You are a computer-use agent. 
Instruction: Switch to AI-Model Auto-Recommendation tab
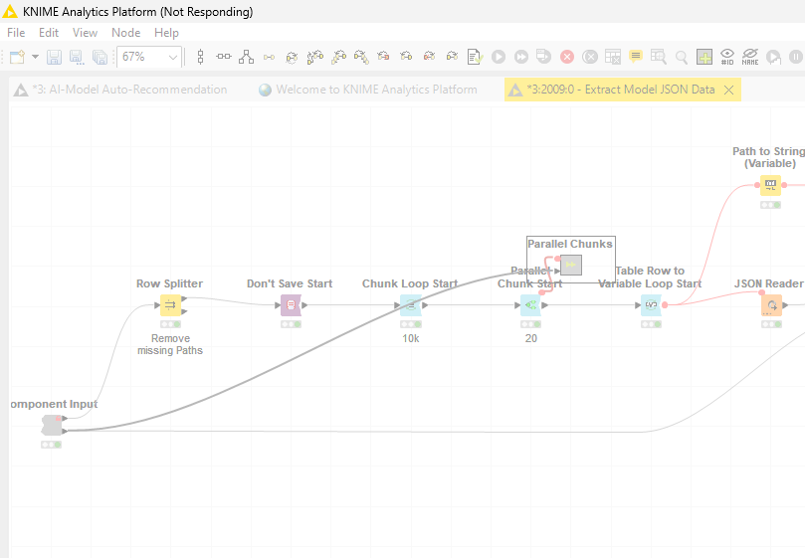[120, 90]
